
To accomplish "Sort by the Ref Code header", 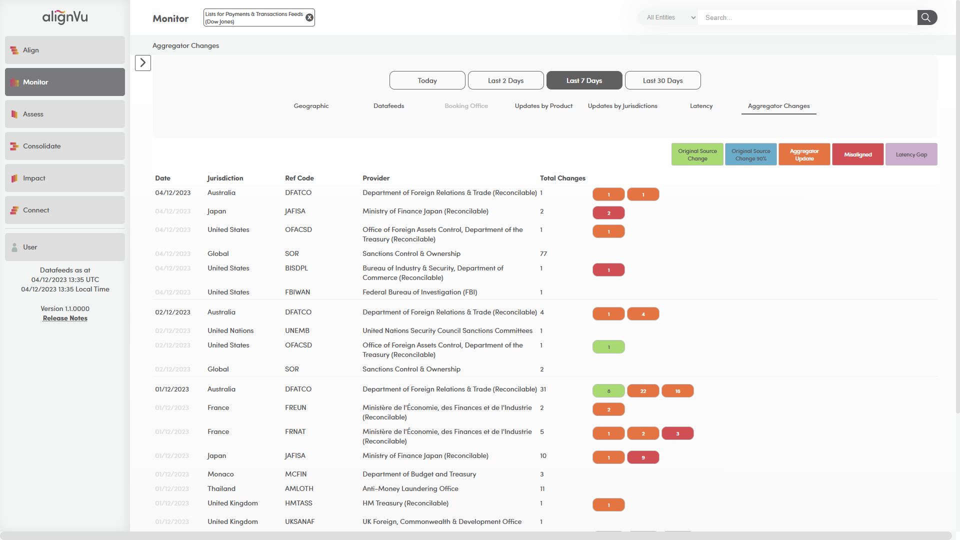I will tap(299, 178).
